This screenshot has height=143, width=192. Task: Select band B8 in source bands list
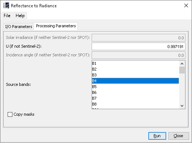135,104
